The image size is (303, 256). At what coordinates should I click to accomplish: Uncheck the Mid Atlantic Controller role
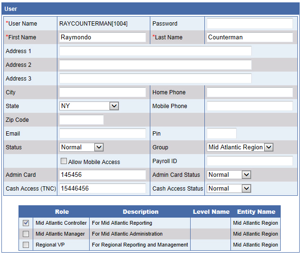26,223
